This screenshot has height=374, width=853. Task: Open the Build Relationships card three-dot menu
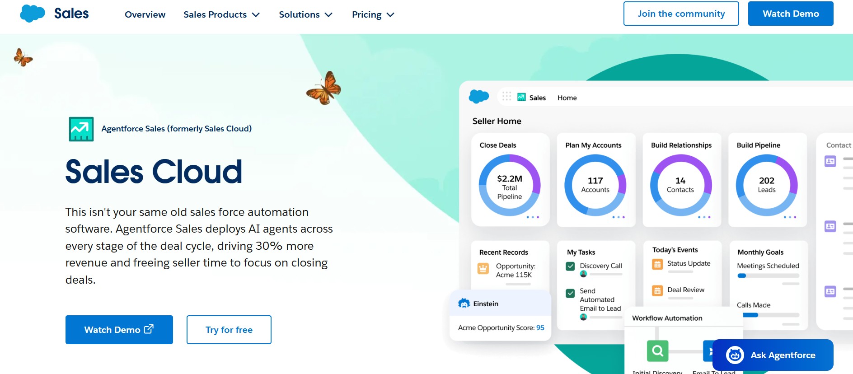[704, 217]
